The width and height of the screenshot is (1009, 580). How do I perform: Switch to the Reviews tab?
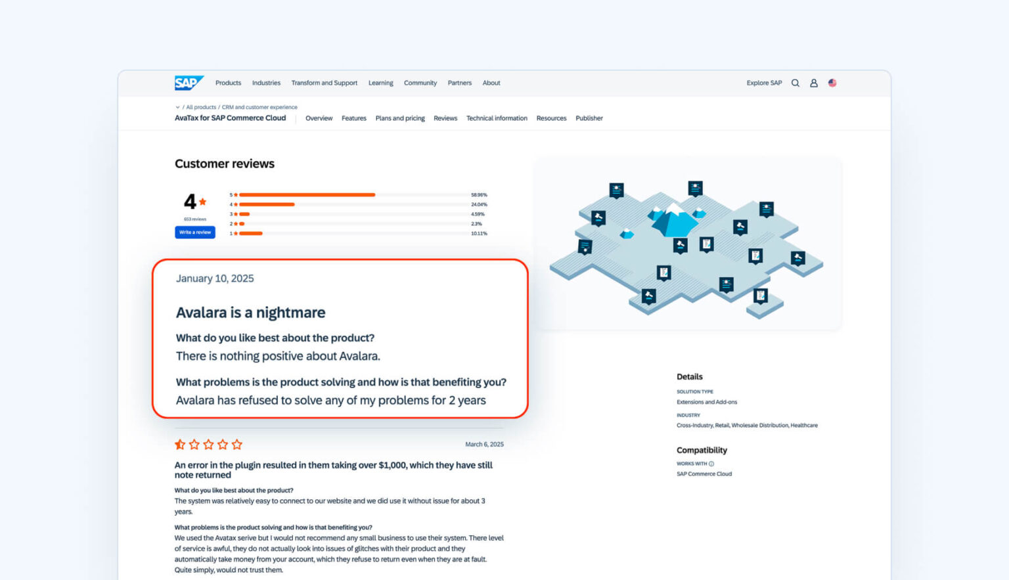(x=445, y=118)
